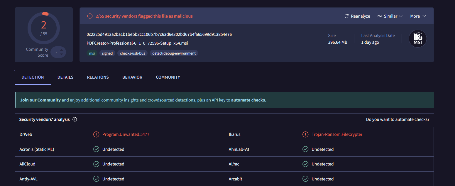
Task: Click Do you want to automate checks
Action: click(398, 119)
